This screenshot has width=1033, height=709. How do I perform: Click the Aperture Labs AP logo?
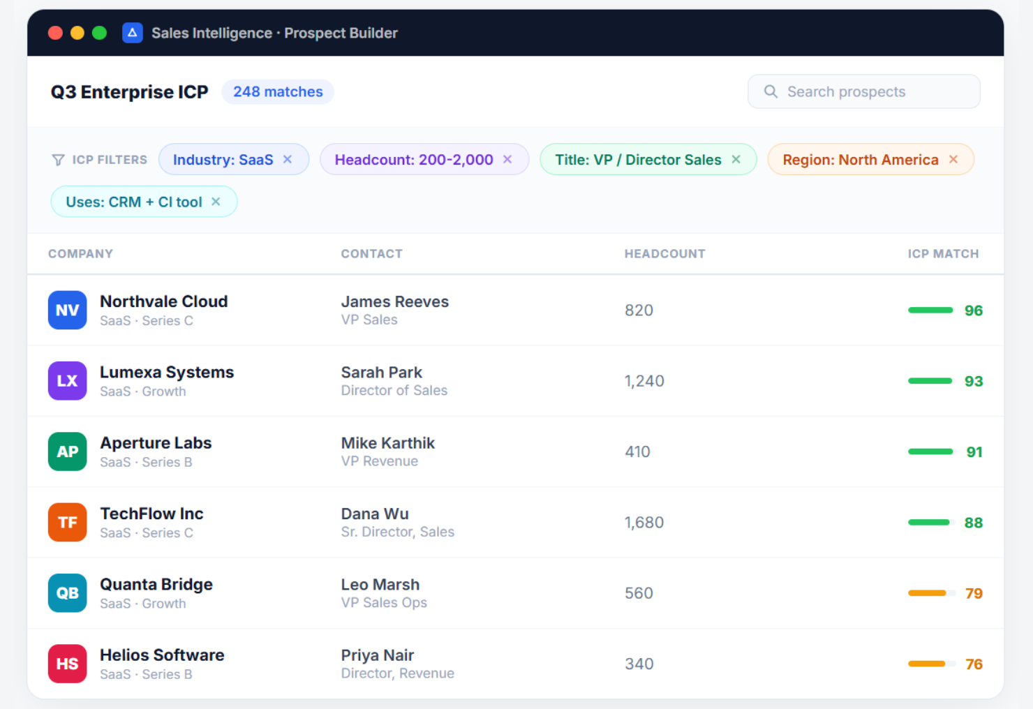click(68, 451)
